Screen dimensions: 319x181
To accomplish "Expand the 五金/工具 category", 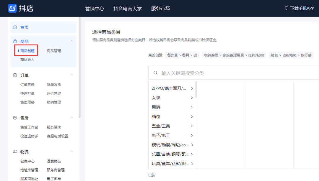I will pos(192,126).
